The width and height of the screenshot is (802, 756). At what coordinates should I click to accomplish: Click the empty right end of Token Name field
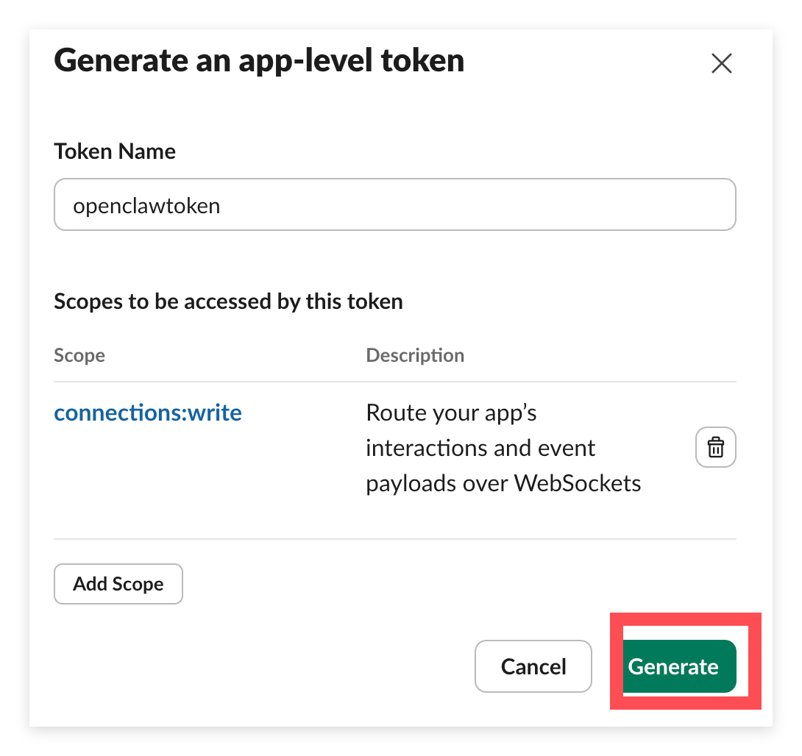(662, 205)
